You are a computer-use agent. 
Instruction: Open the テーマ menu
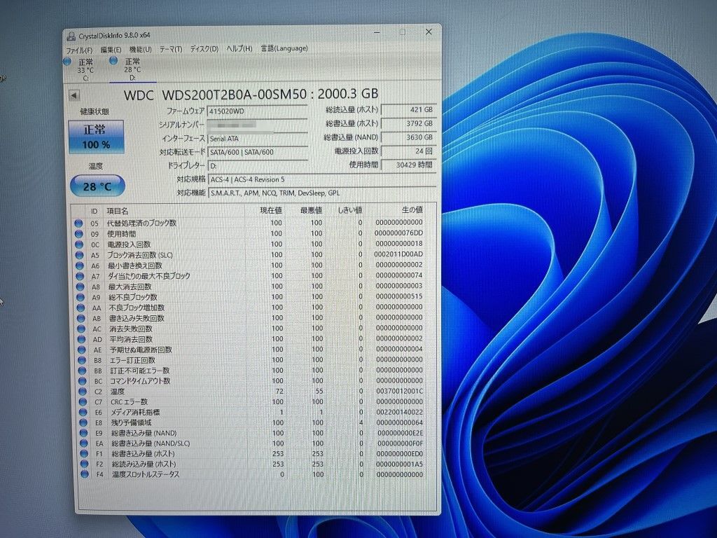pyautogui.click(x=169, y=49)
